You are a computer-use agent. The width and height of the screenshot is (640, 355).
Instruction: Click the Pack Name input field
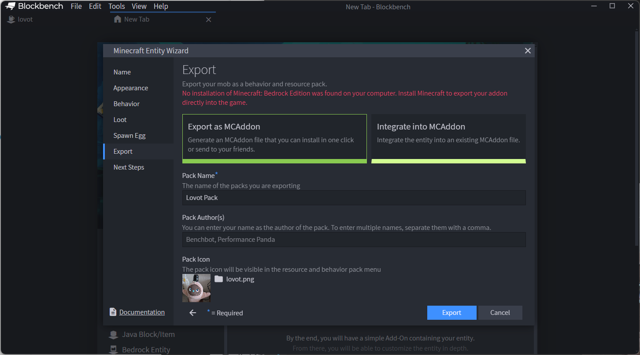coord(354,198)
